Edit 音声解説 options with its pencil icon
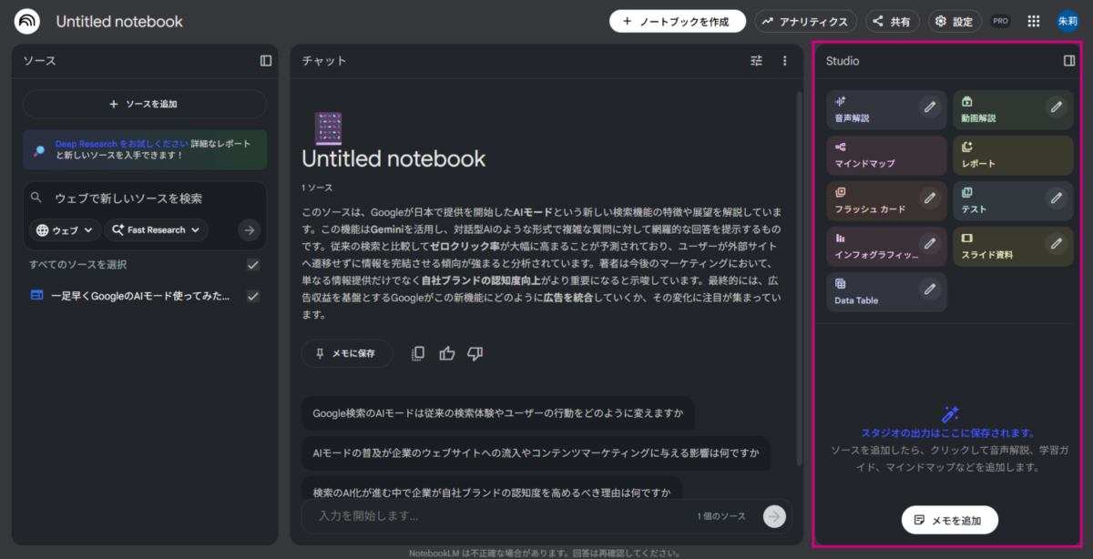Viewport: 1093px width, 559px height. click(x=929, y=107)
